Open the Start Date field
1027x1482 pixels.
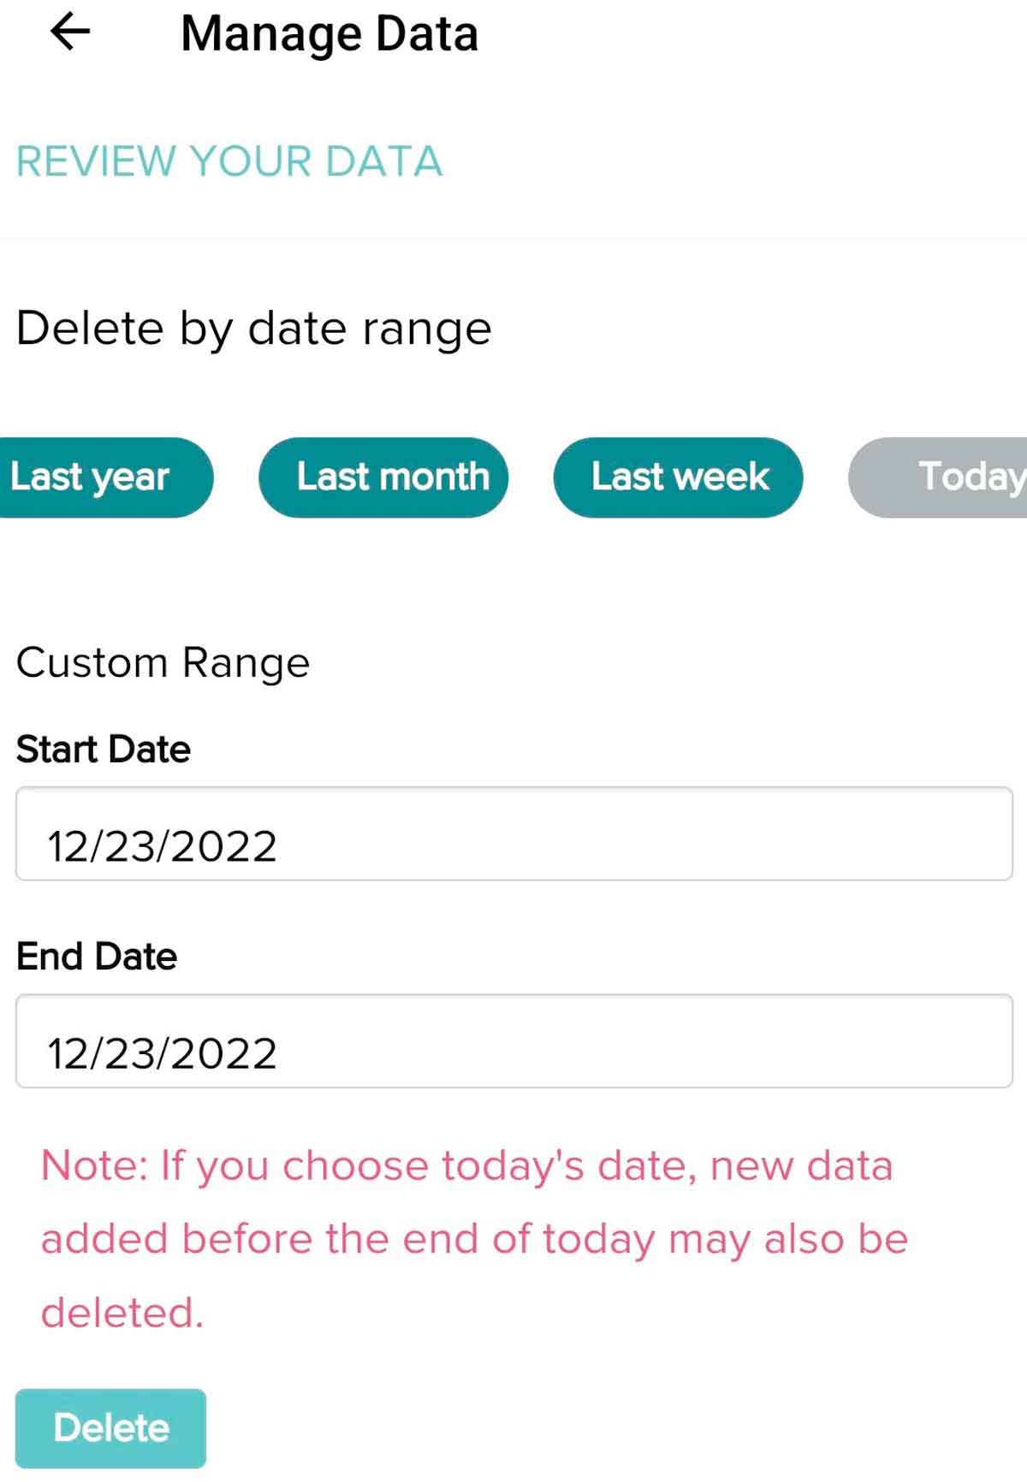pyautogui.click(x=513, y=845)
